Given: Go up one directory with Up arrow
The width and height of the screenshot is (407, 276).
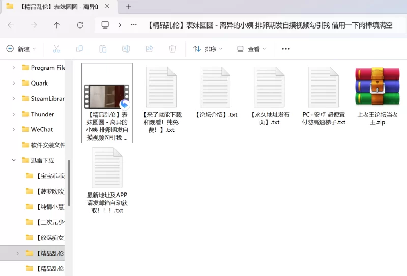Looking at the screenshot, I should click(x=57, y=25).
